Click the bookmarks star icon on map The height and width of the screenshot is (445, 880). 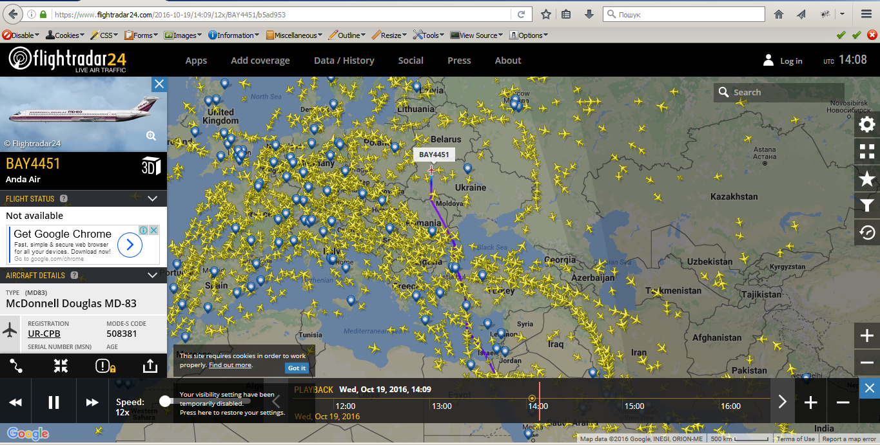point(867,178)
